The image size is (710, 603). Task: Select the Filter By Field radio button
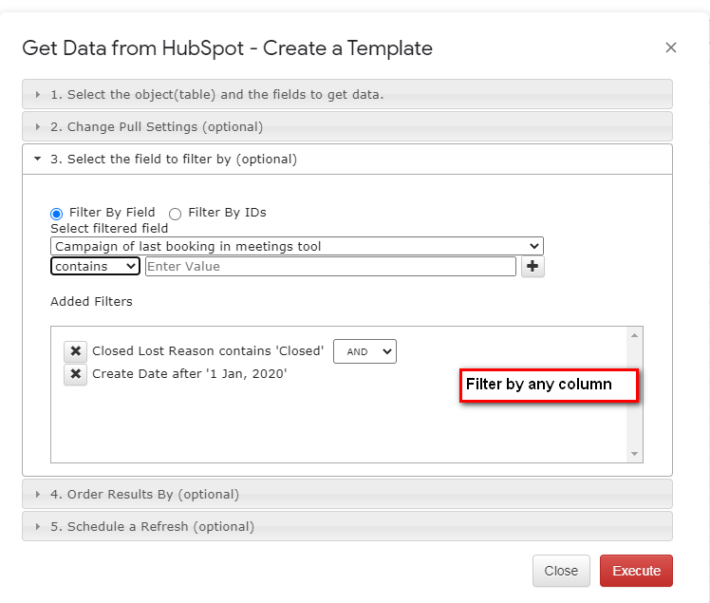click(57, 214)
